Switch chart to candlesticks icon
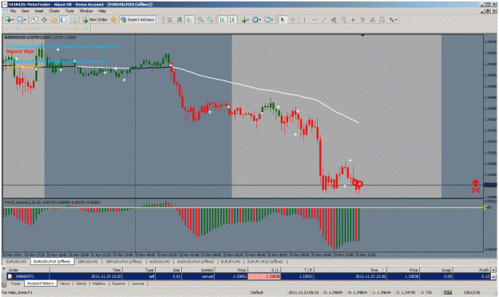This screenshot has width=499, height=297. click(180, 20)
